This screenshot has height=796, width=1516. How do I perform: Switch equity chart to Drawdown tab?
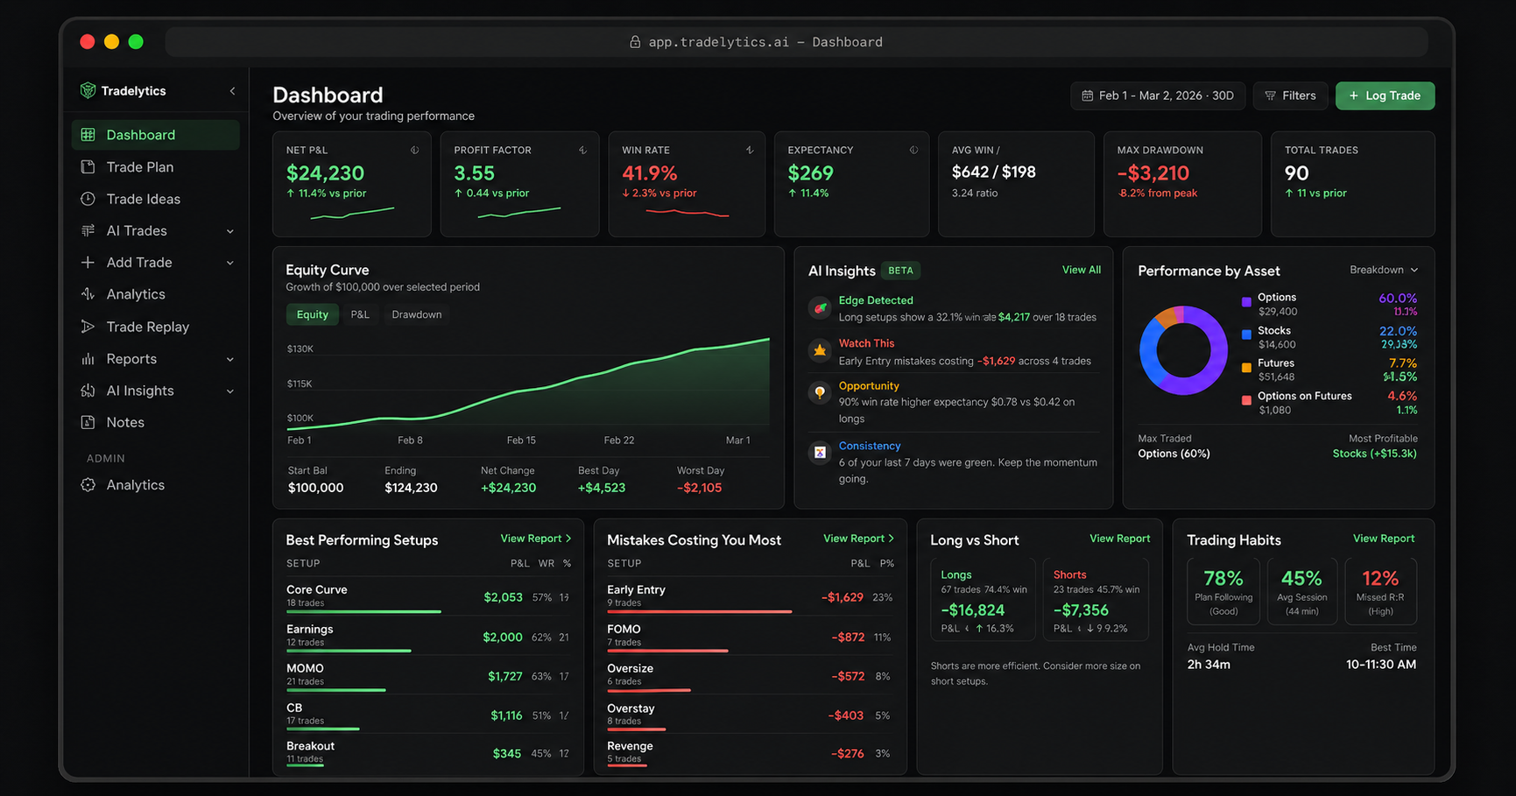417,314
